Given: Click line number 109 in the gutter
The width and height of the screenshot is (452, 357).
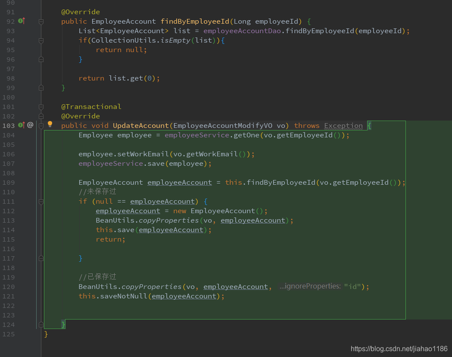Looking at the screenshot, I should [x=8, y=183].
